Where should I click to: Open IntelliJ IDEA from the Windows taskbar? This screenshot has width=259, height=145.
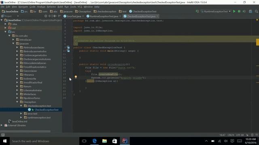[125, 141]
